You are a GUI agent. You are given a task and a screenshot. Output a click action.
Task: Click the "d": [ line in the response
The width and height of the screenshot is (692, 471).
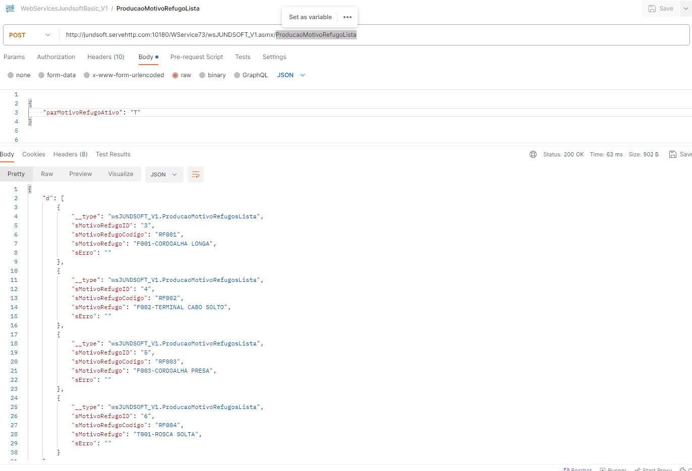53,198
